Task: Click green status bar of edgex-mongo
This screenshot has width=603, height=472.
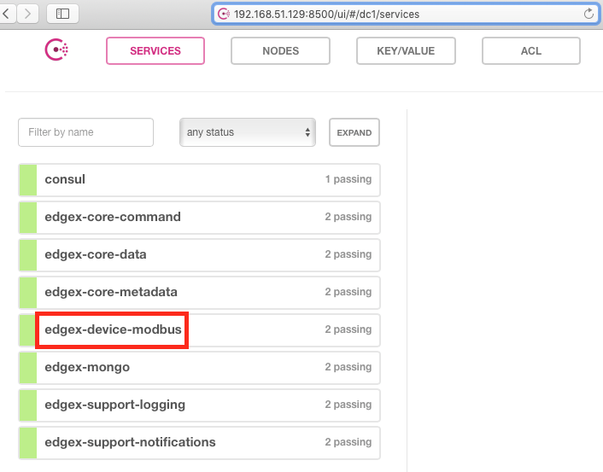Action: (x=27, y=368)
